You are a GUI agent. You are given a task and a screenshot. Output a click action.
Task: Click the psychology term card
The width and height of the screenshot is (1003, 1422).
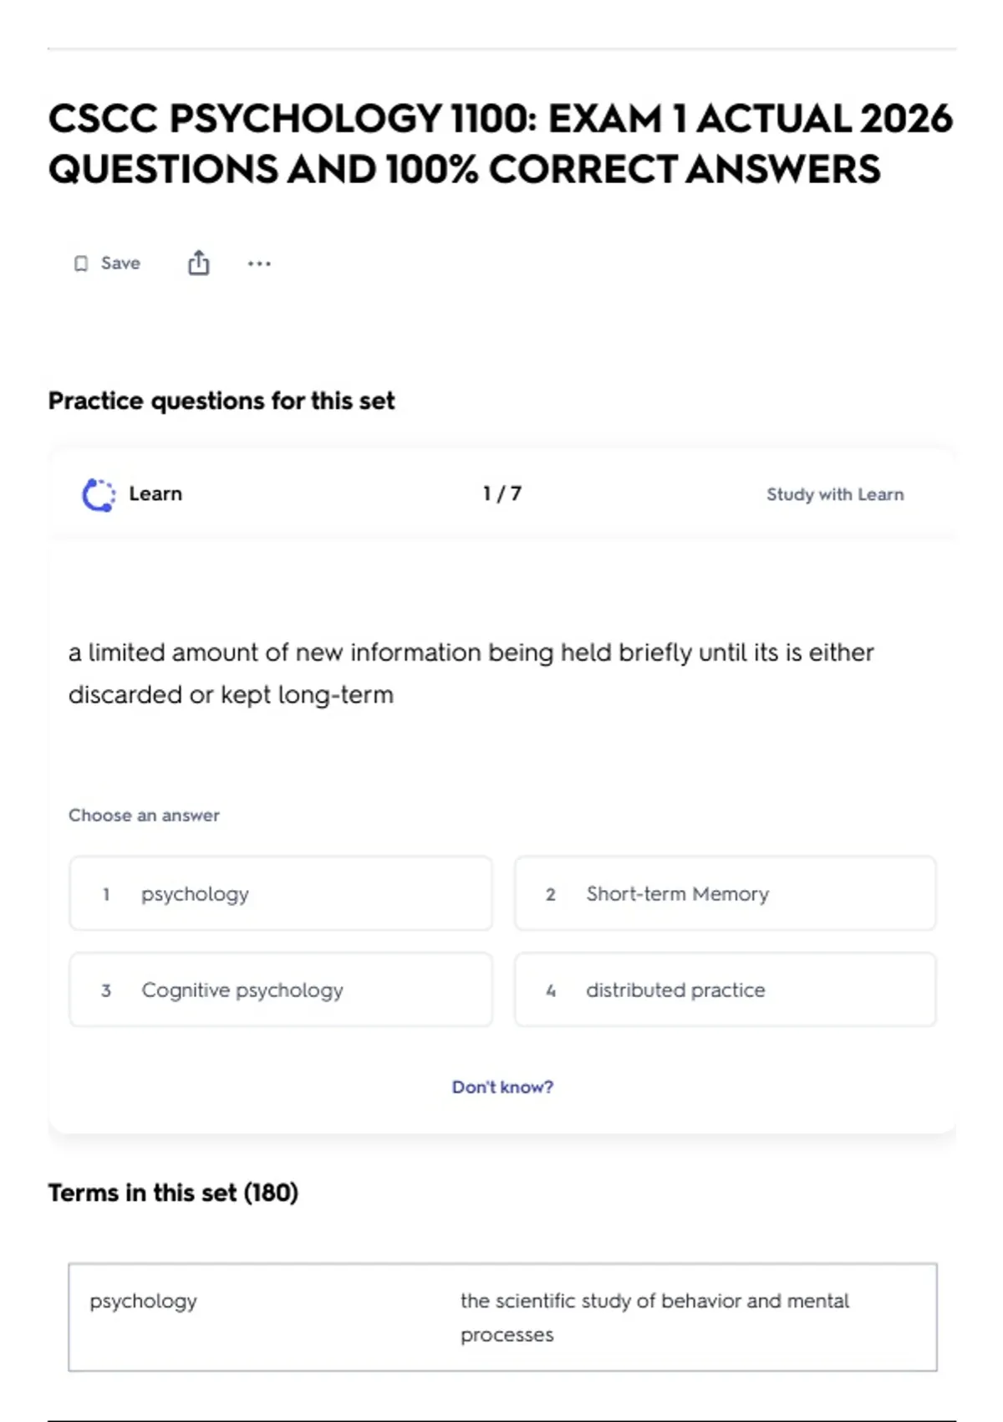(502, 1317)
